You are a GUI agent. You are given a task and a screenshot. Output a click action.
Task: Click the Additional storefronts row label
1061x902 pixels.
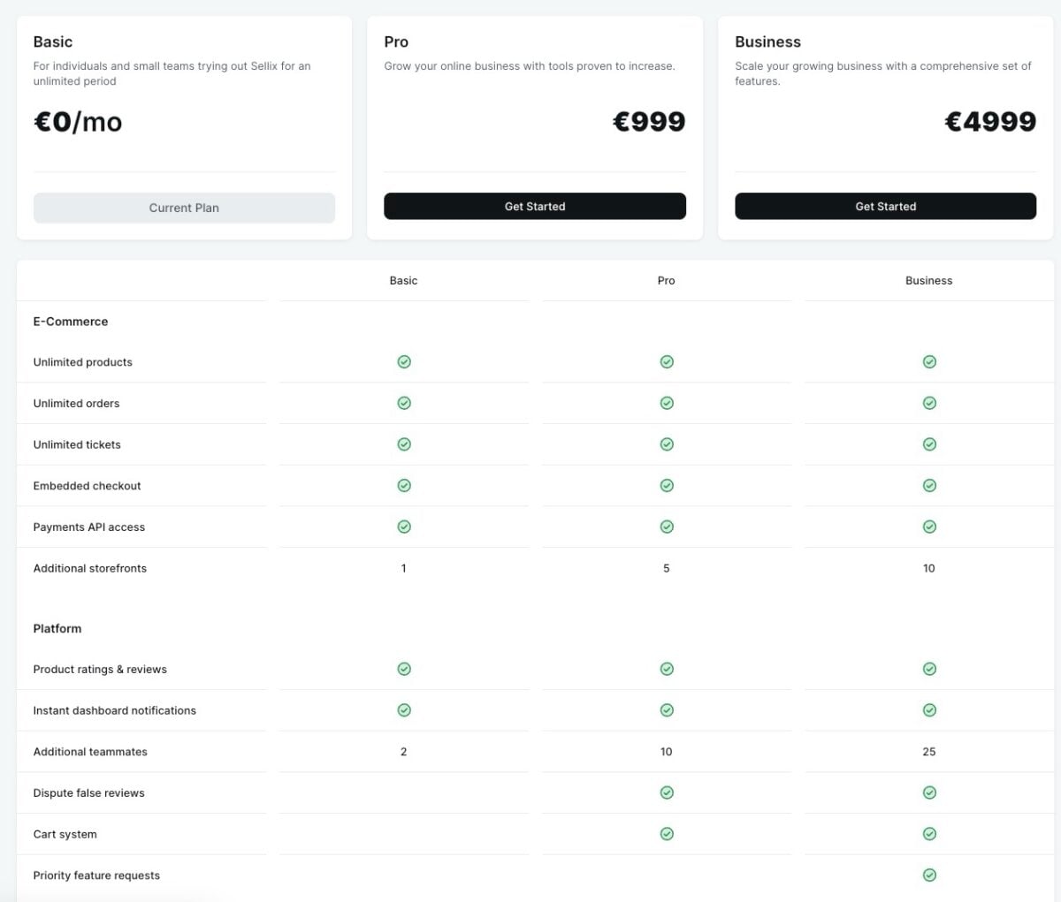(90, 568)
